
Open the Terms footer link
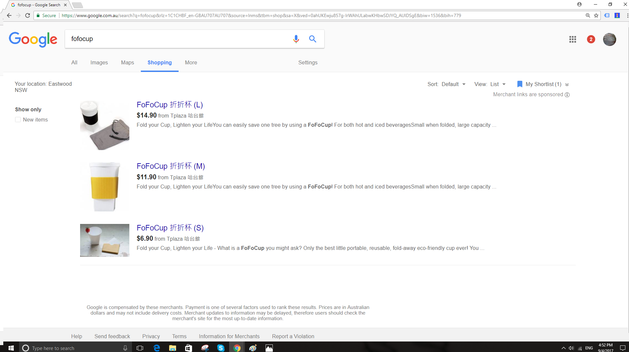point(179,336)
